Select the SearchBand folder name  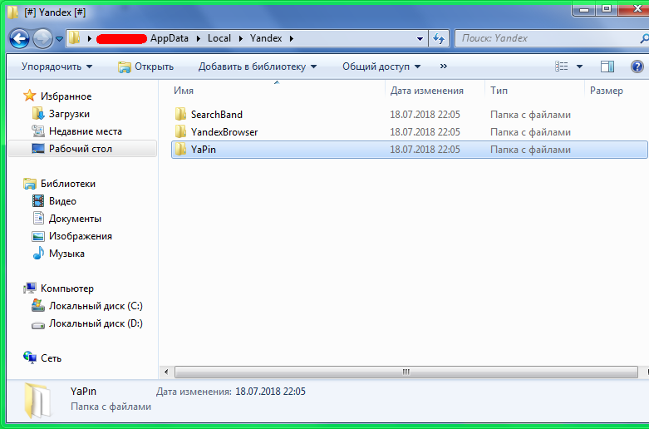point(216,115)
